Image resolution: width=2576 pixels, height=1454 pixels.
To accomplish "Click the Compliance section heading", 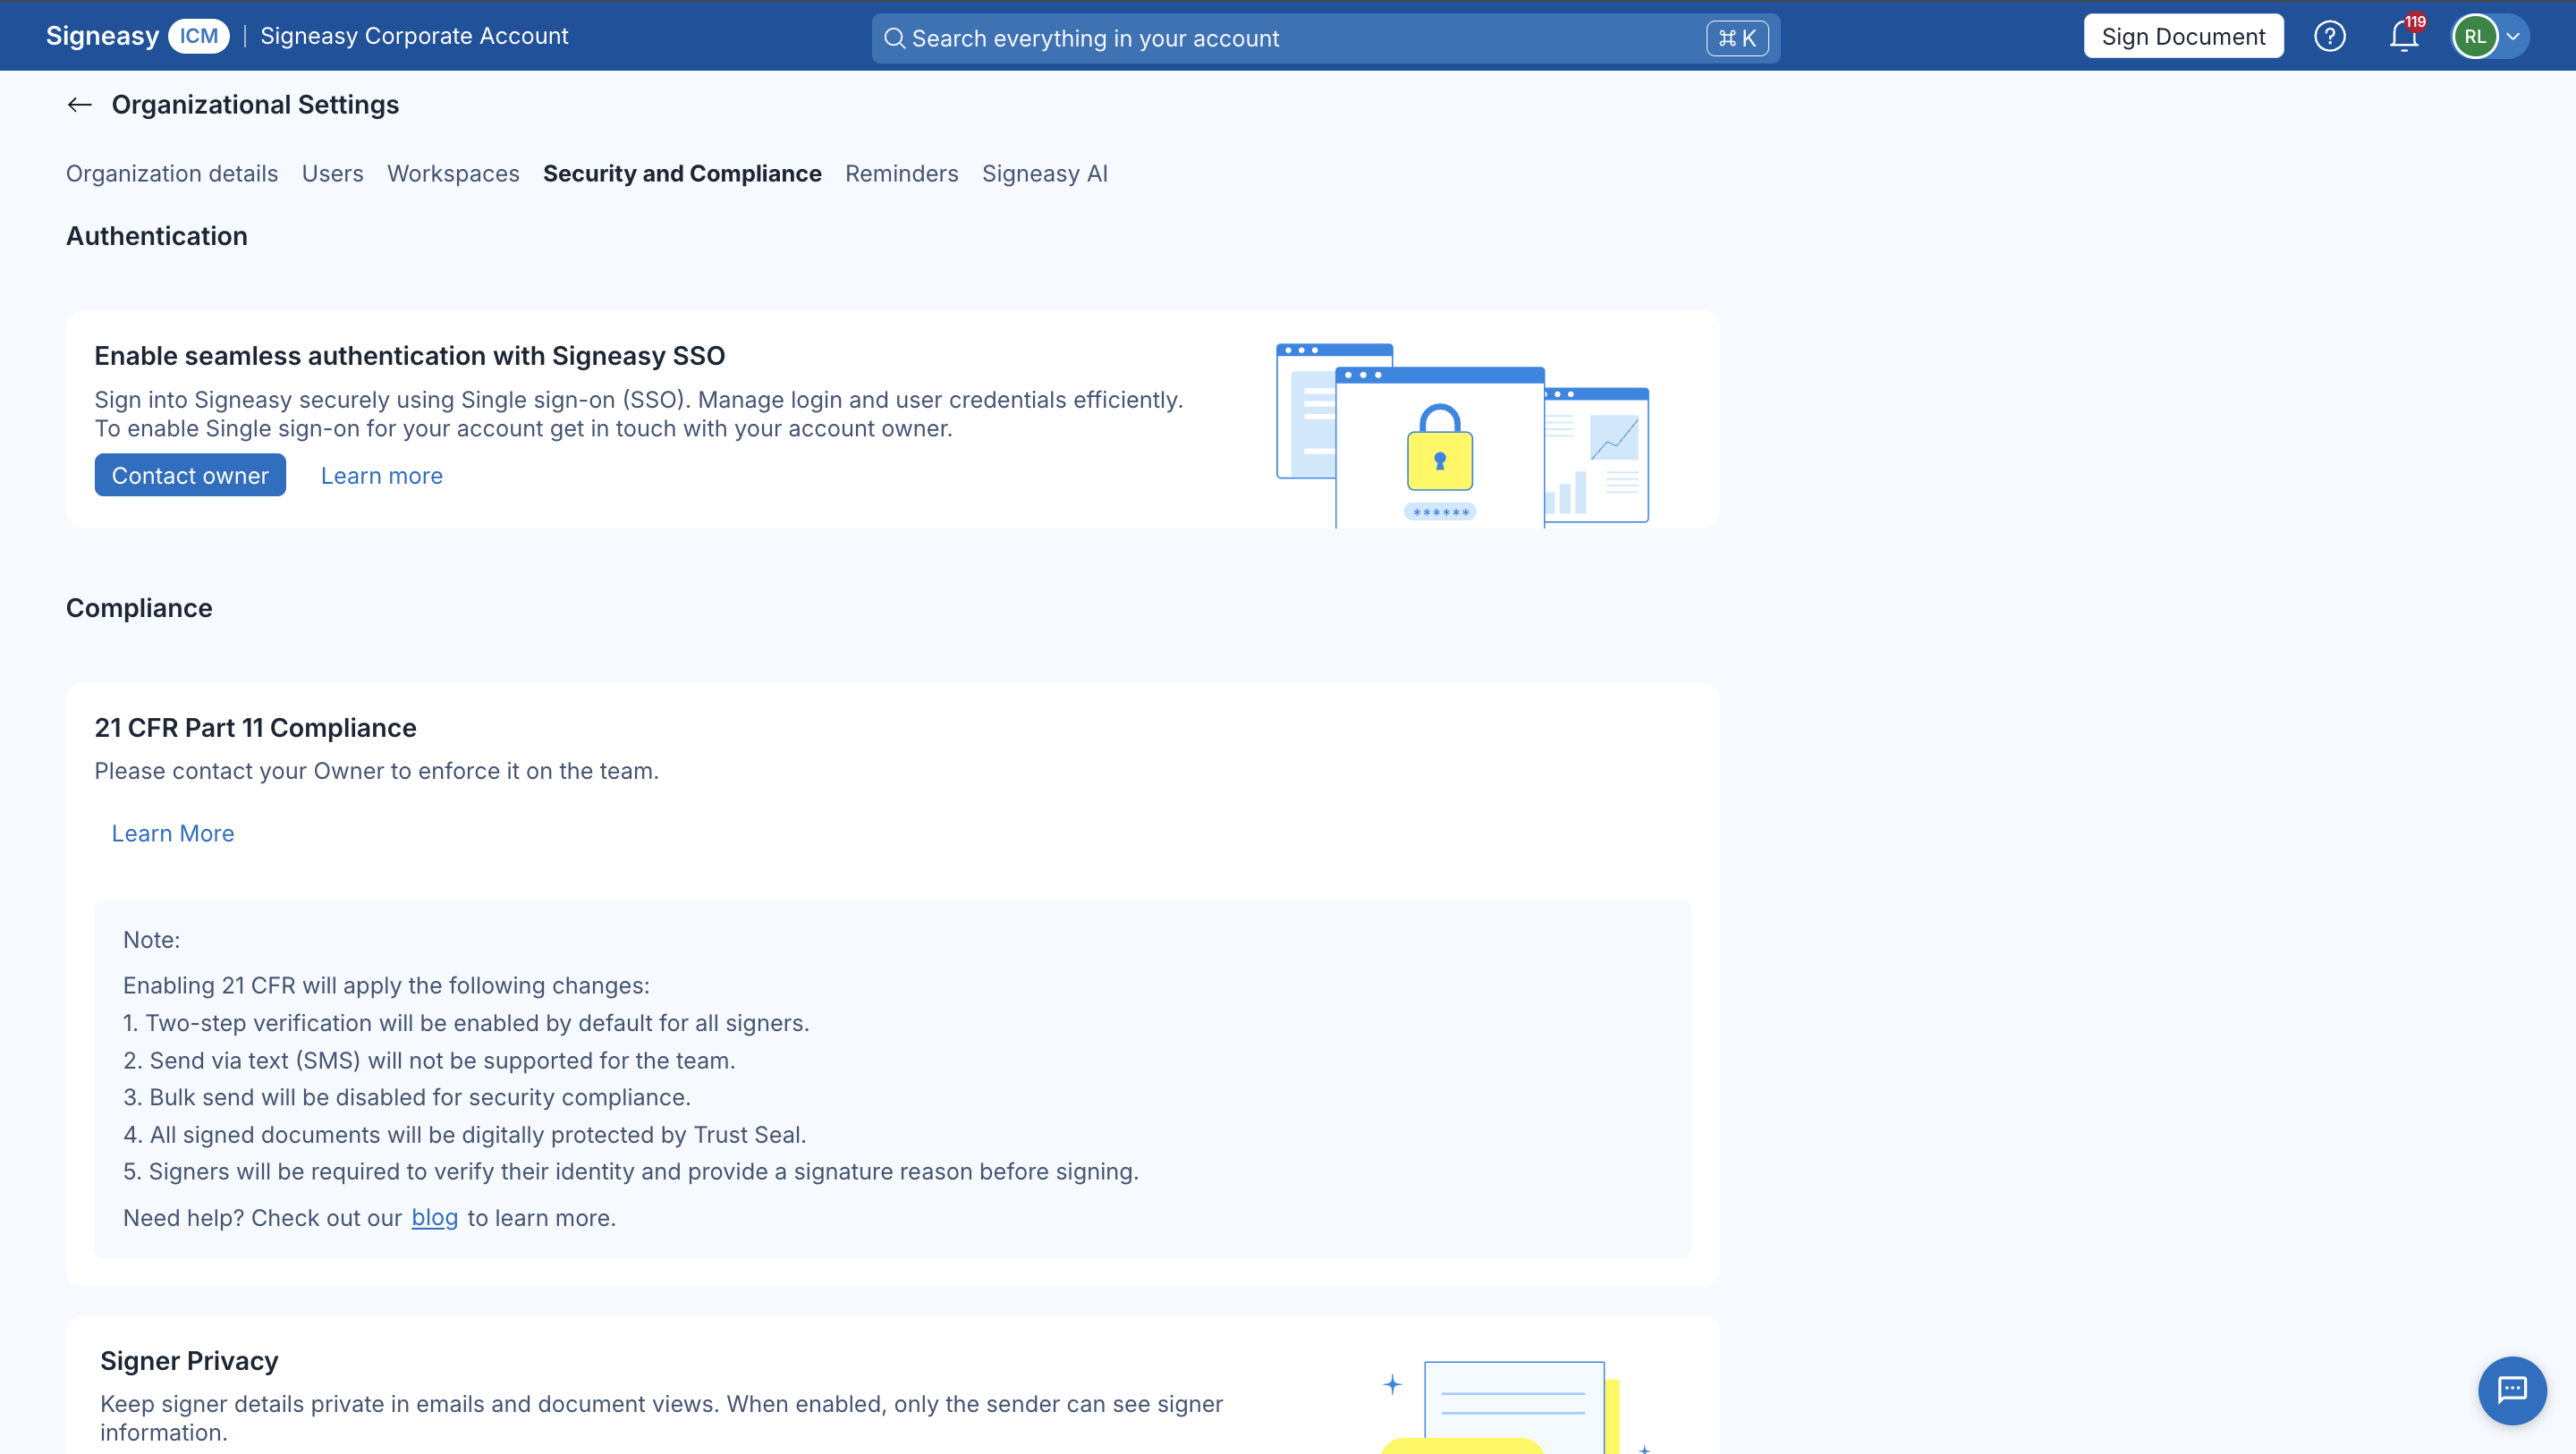I will coord(139,608).
